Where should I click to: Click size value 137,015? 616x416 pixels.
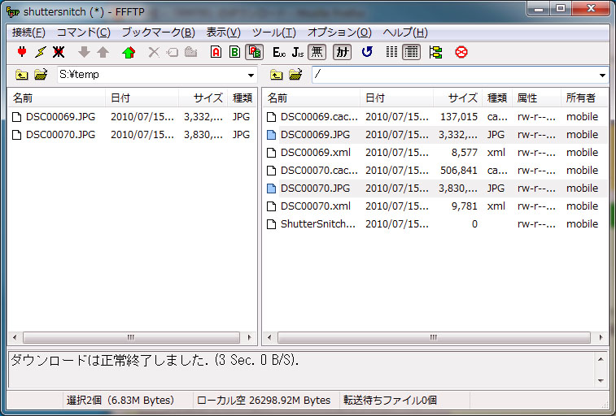(x=459, y=117)
